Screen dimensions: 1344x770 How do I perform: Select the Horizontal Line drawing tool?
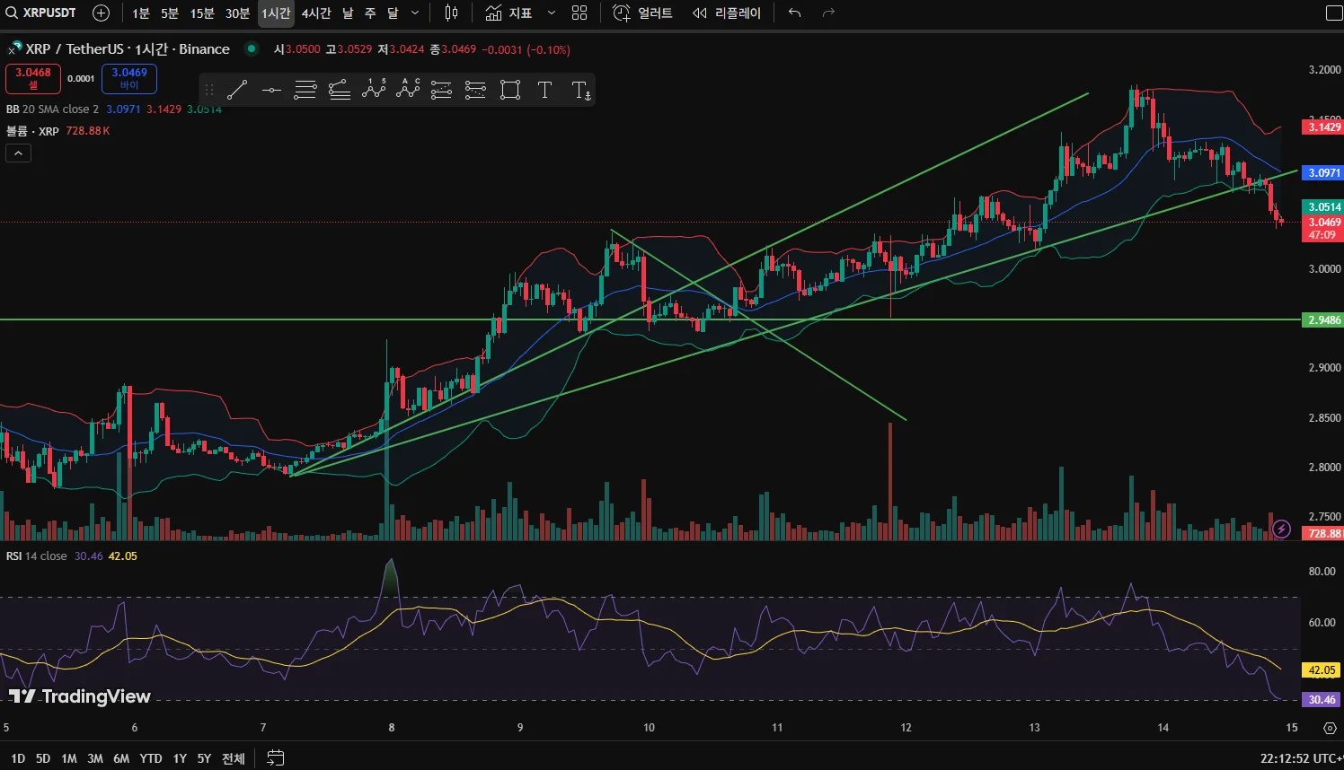(x=271, y=90)
